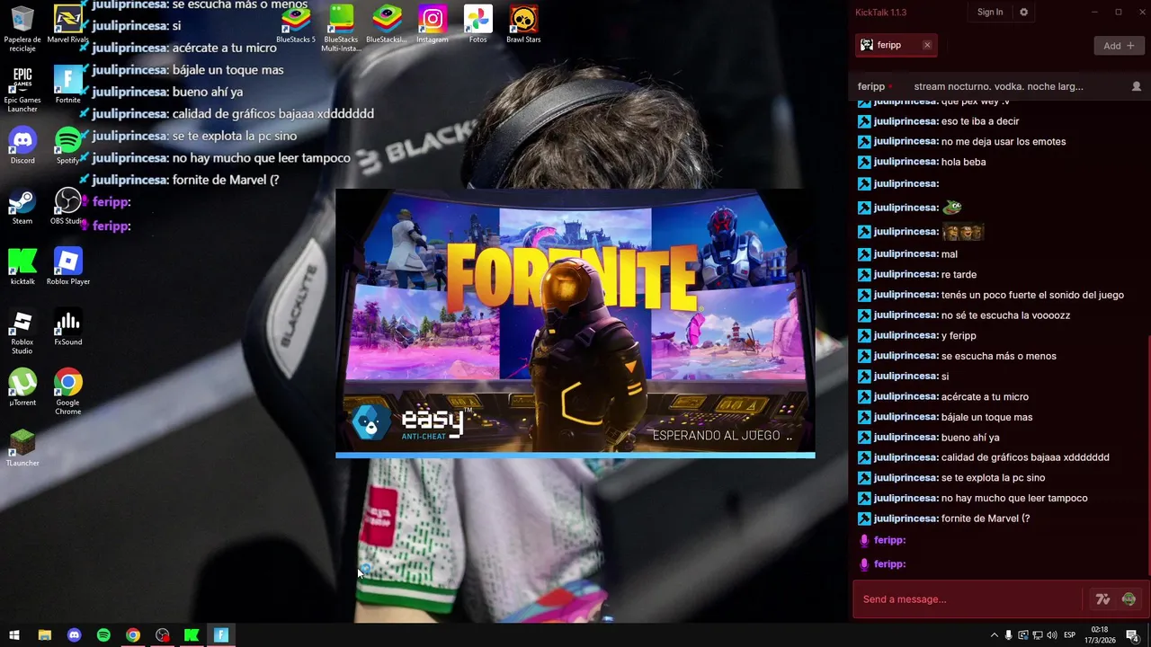Switch to Spotify in the taskbar
Screen dimensions: 1151x647
pyautogui.click(x=103, y=635)
